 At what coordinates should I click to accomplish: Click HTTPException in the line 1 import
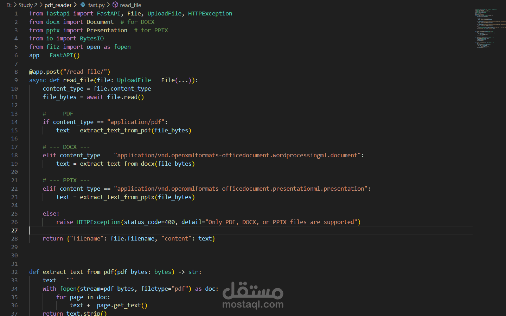(x=210, y=13)
